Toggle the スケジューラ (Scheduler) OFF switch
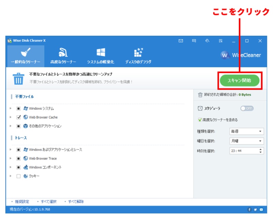273x222 pixels. tap(246, 108)
